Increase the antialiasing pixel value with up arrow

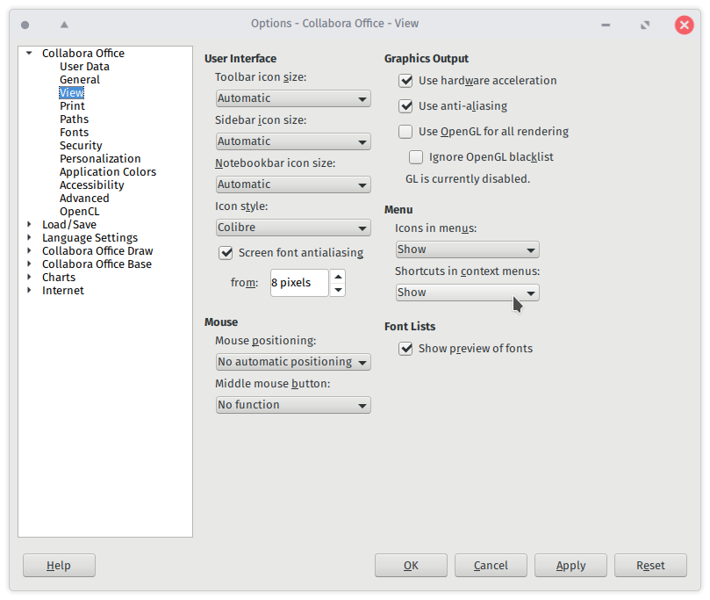(x=338, y=276)
